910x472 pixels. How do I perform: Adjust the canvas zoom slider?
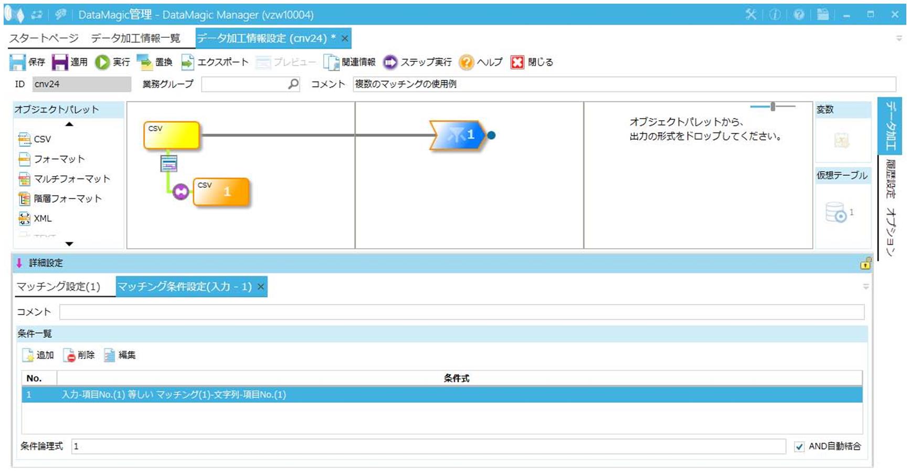click(773, 107)
